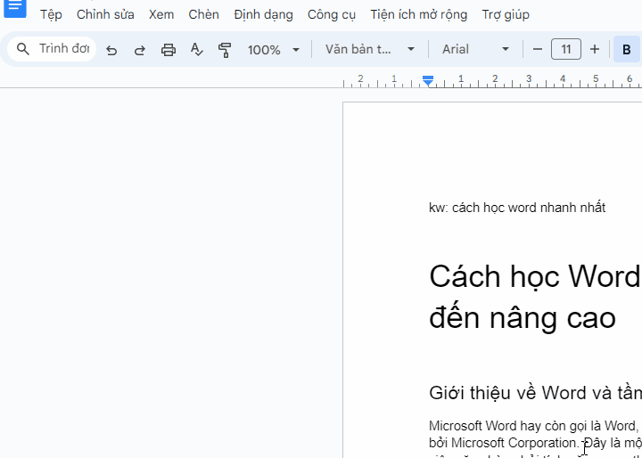The width and height of the screenshot is (642, 458).
Task: Open the Định dạng menu
Action: pos(263,14)
